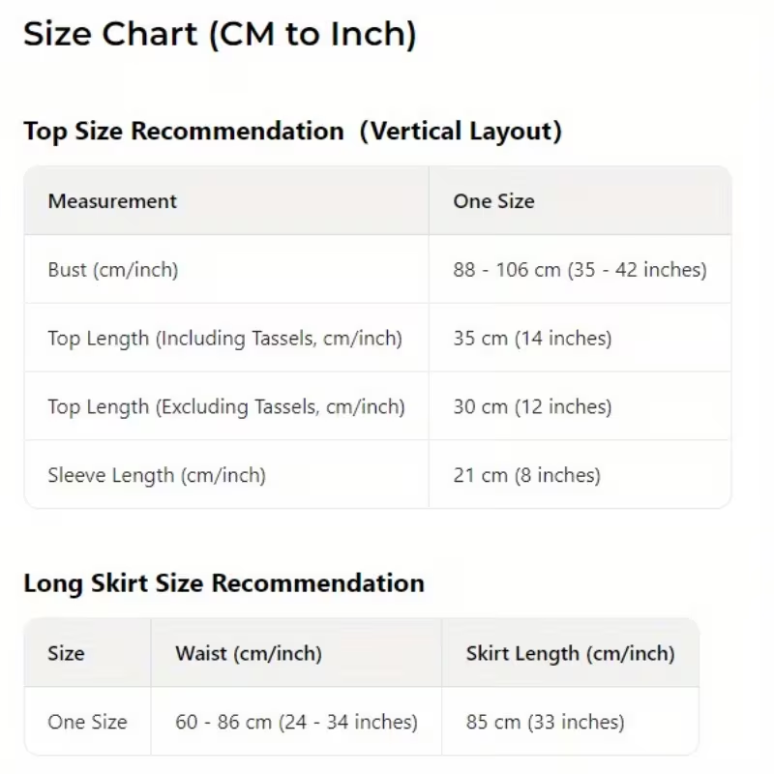
Task: Click the Bust (cm/inch) row label
Action: [112, 270]
